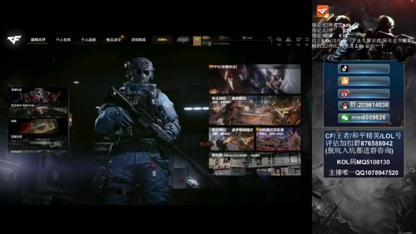Open the 枪王战令 banner in left panel
The width and height of the screenshot is (416, 234).
[x=38, y=110]
